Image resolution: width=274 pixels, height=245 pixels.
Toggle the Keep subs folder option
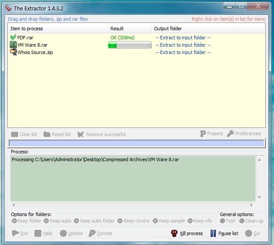[94, 221]
